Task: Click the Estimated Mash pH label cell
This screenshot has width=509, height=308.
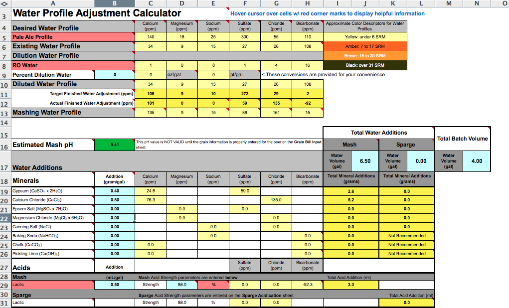Action: pyautogui.click(x=53, y=145)
